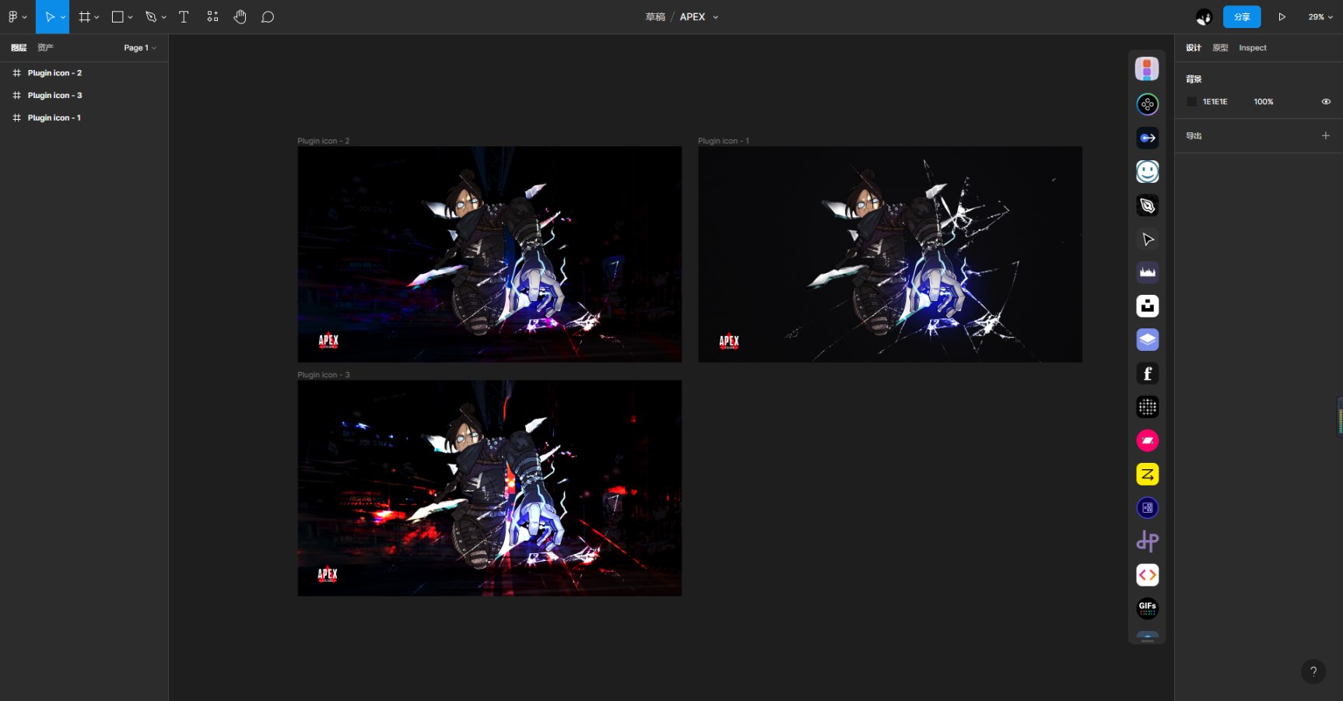Image resolution: width=1343 pixels, height=701 pixels.
Task: Switch to the 图层 layers tab
Action: pyautogui.click(x=19, y=47)
